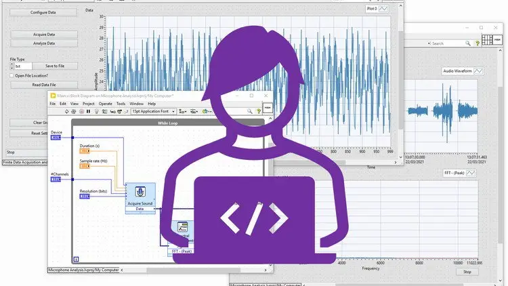This screenshot has width=508, height=286.
Task: Open the Distribute Objects dropdown
Action: pyautogui.click(x=194, y=112)
